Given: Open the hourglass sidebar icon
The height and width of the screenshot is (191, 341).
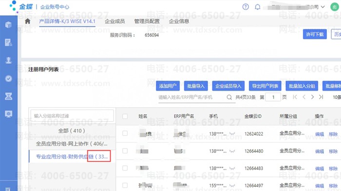Looking at the screenshot, I should click(x=8, y=96).
